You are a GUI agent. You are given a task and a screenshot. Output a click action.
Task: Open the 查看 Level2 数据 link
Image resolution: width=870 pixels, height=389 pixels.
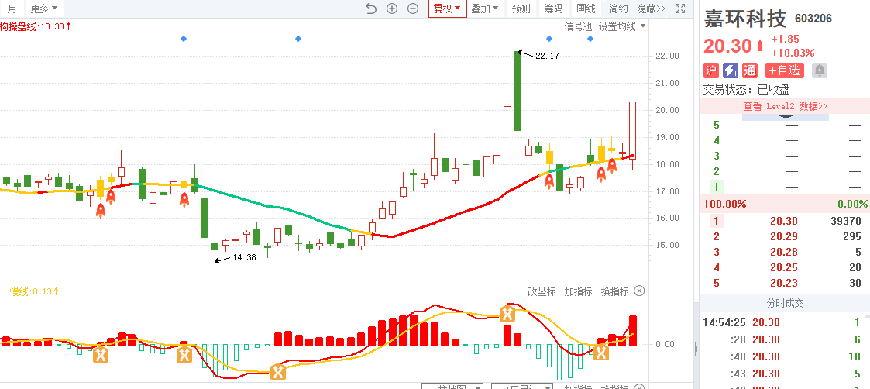(x=785, y=106)
